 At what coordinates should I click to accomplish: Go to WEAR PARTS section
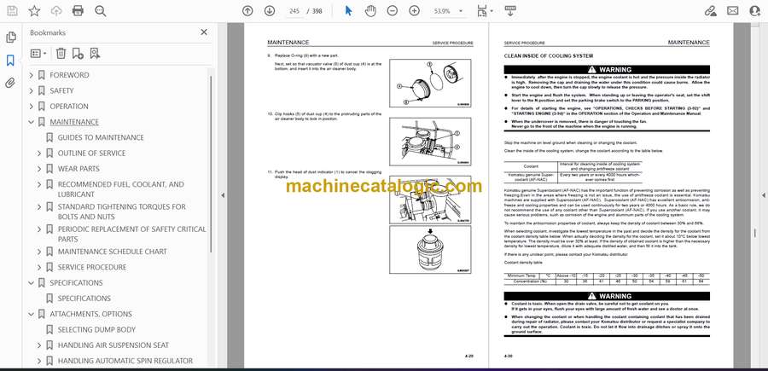pyautogui.click(x=79, y=169)
